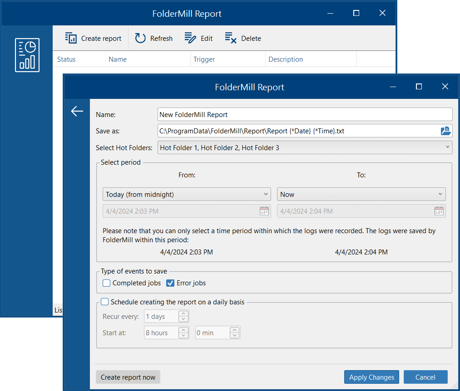The image size is (460, 391).
Task: Decrease the Start at hours value
Action: [x=183, y=336]
